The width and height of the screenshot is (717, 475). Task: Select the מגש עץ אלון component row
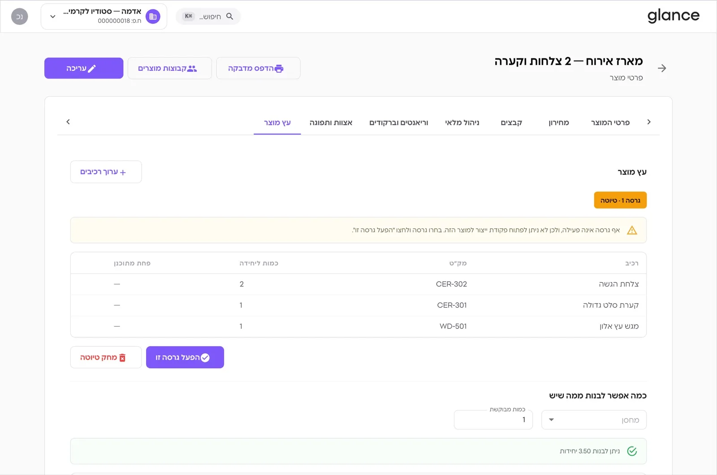(x=358, y=326)
